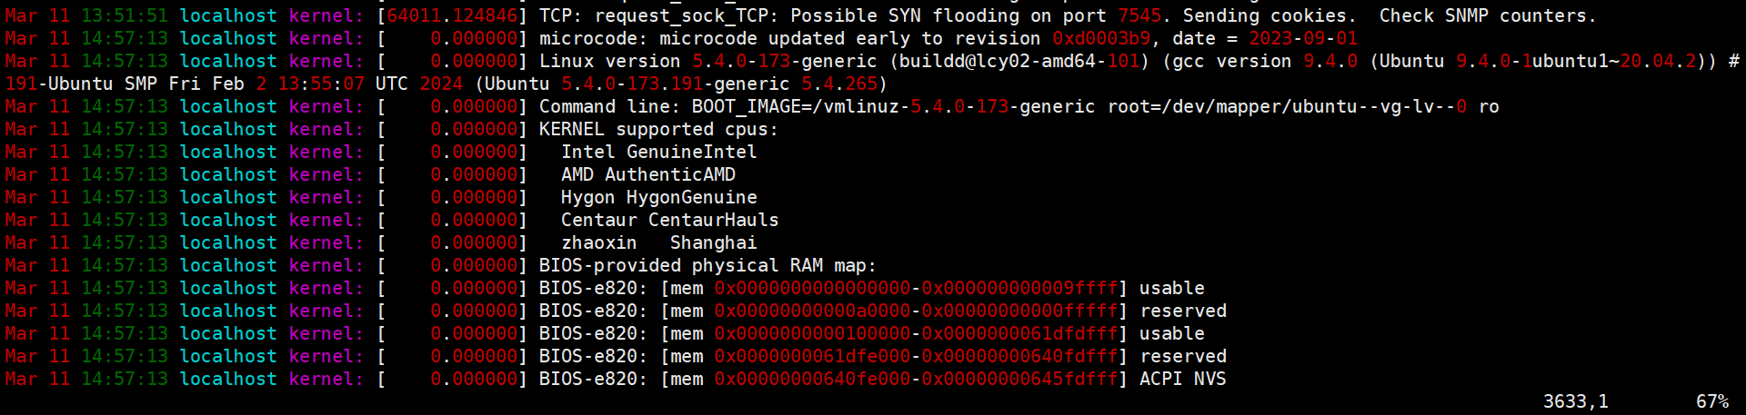Image resolution: width=1746 pixels, height=415 pixels.
Task: Click the 'ACPI NVS' memory type label
Action: click(1182, 379)
